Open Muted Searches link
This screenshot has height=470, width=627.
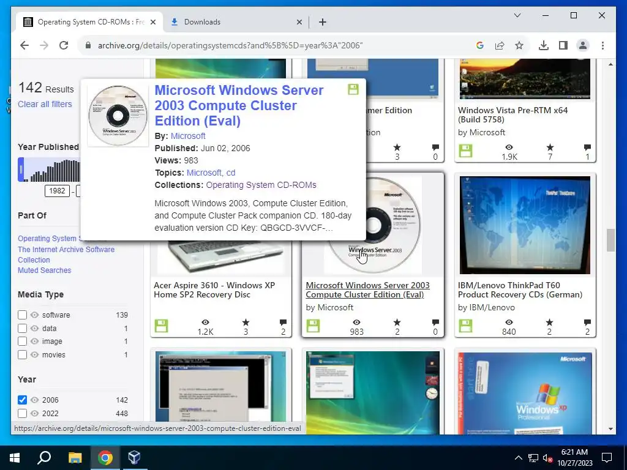[x=44, y=270]
